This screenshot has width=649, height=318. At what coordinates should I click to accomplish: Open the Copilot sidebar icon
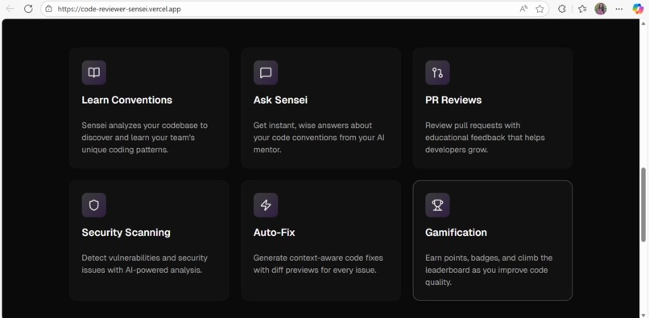click(x=638, y=9)
